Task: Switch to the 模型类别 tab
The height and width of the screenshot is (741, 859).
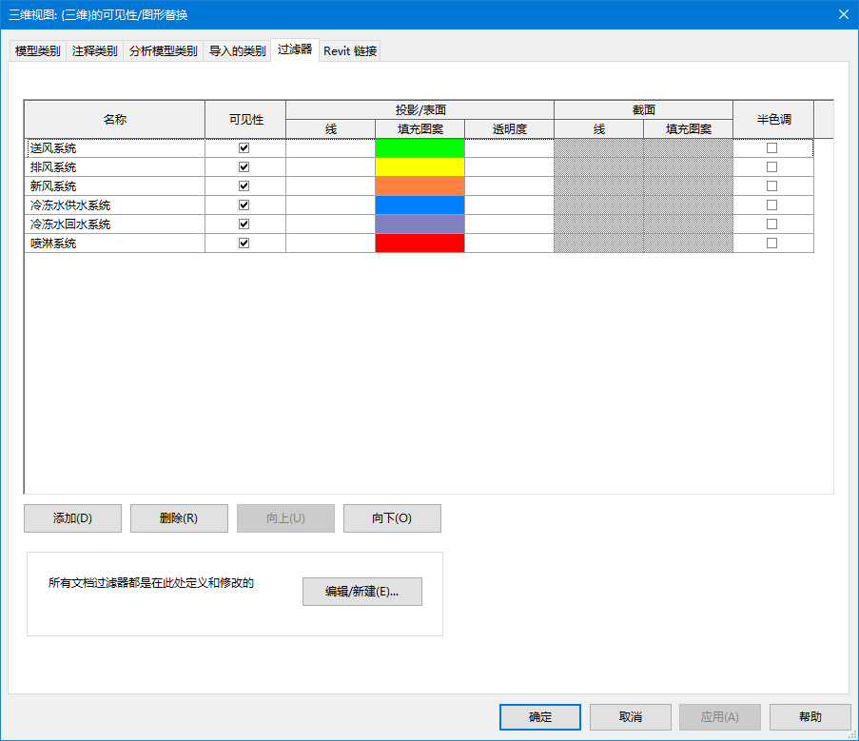Action: tap(38, 51)
